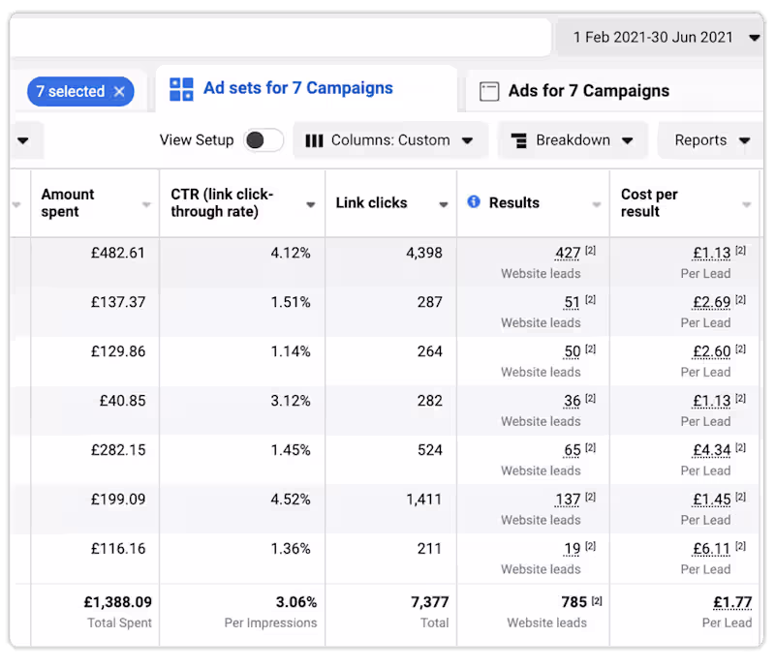
Task: Click the 785 total website leads value
Action: click(x=573, y=602)
